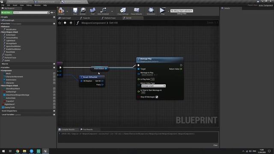Collapse the Components category

click(1, 71)
